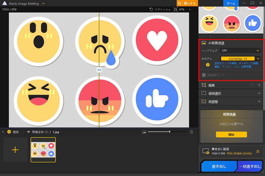
Task: Click the undo arrow in the 編集 row
Action: pyautogui.click(x=252, y=85)
